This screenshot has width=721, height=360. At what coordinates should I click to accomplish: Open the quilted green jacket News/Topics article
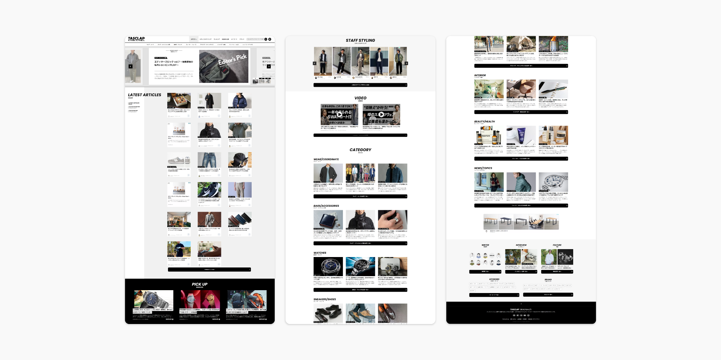point(521,182)
